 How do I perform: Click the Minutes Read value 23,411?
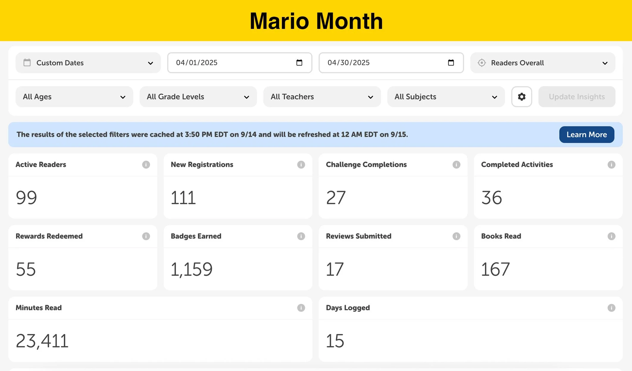point(42,341)
